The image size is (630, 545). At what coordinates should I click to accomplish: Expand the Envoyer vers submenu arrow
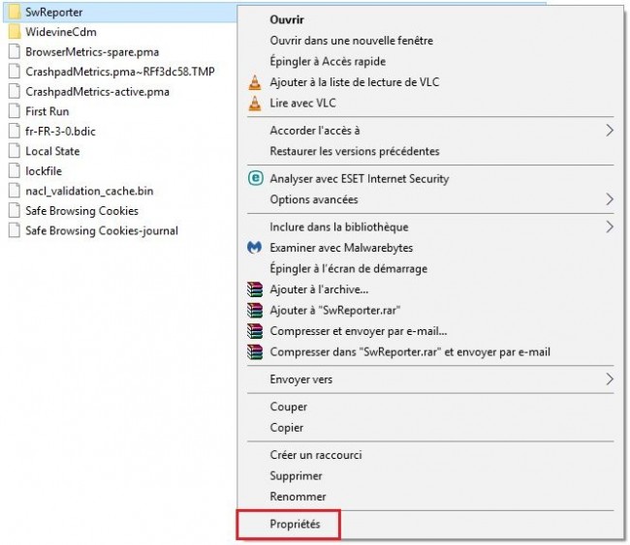pyautogui.click(x=610, y=379)
